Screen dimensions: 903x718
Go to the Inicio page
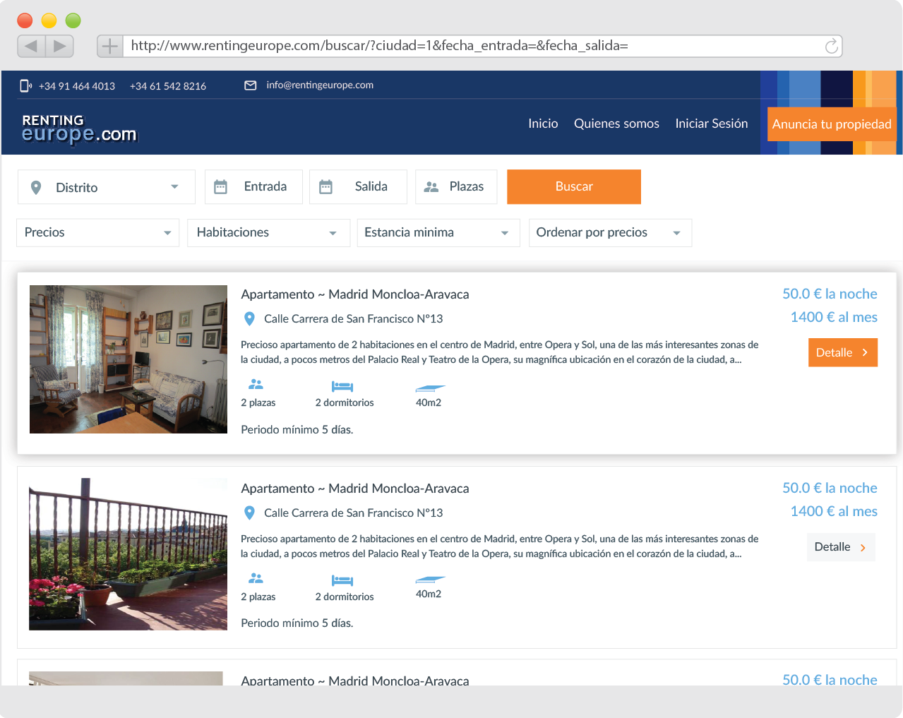[543, 124]
